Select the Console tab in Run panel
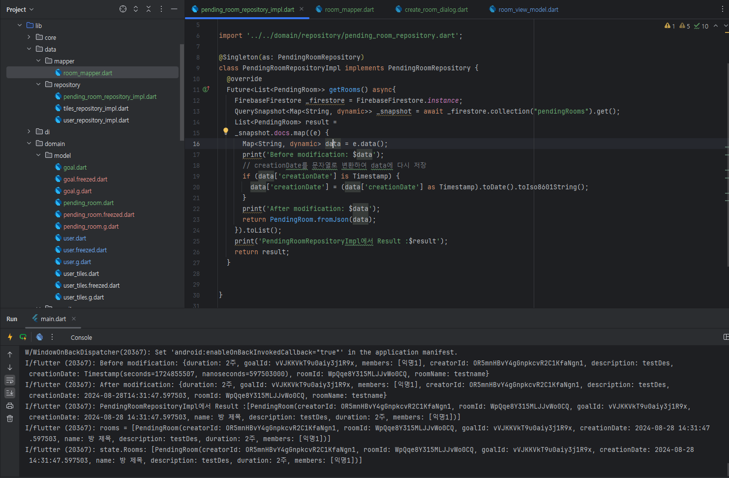Viewport: 729px width, 478px height. click(81, 337)
